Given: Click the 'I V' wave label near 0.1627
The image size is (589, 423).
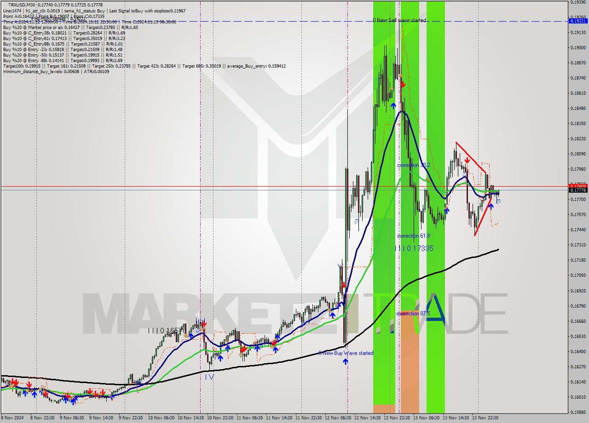Looking at the screenshot, I should pos(209,376).
